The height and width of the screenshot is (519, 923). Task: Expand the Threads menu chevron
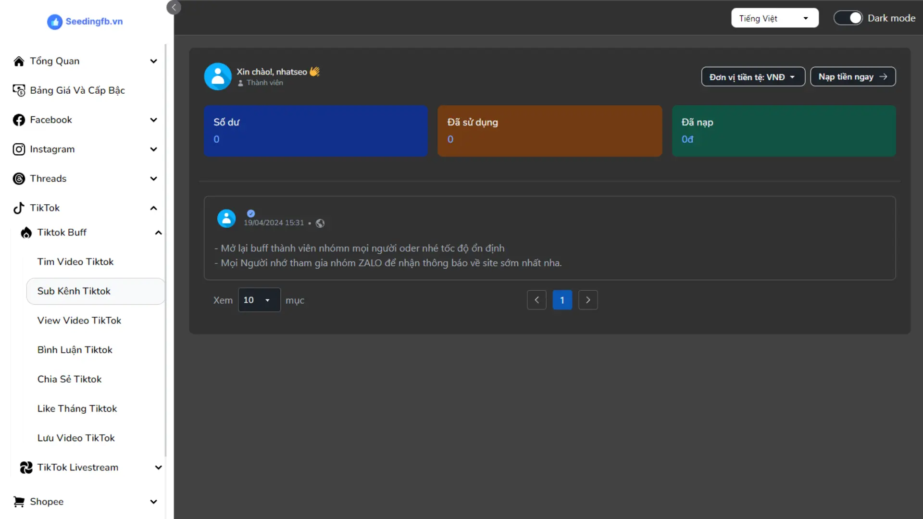click(153, 179)
